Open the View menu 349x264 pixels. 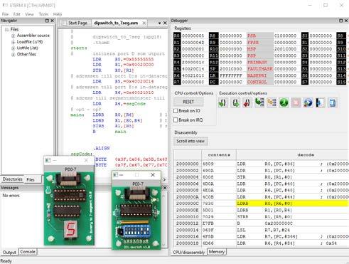tap(29, 14)
